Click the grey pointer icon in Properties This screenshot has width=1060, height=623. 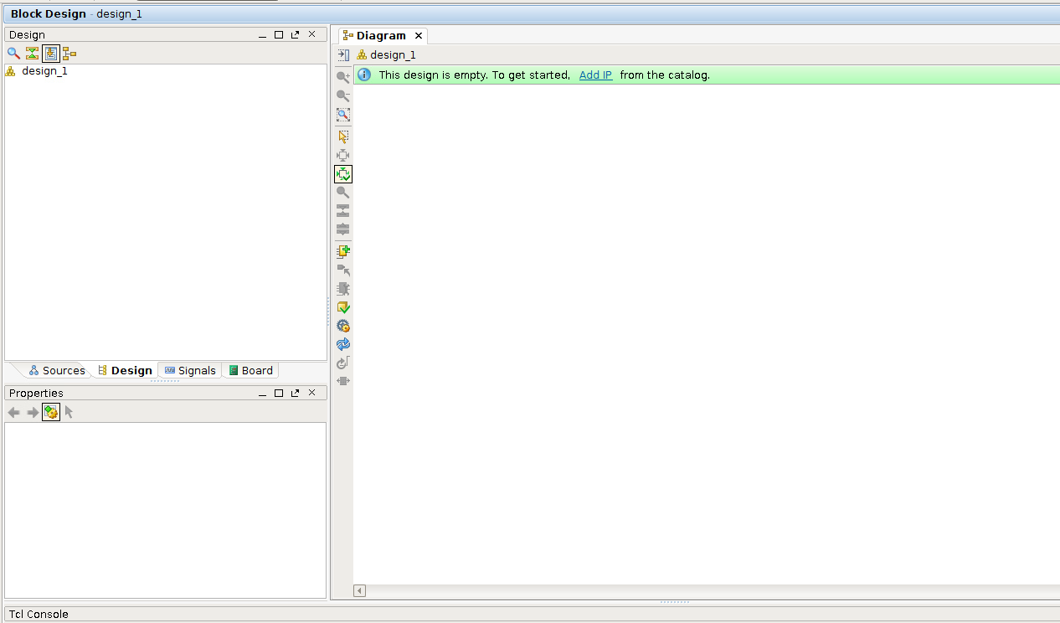click(69, 412)
